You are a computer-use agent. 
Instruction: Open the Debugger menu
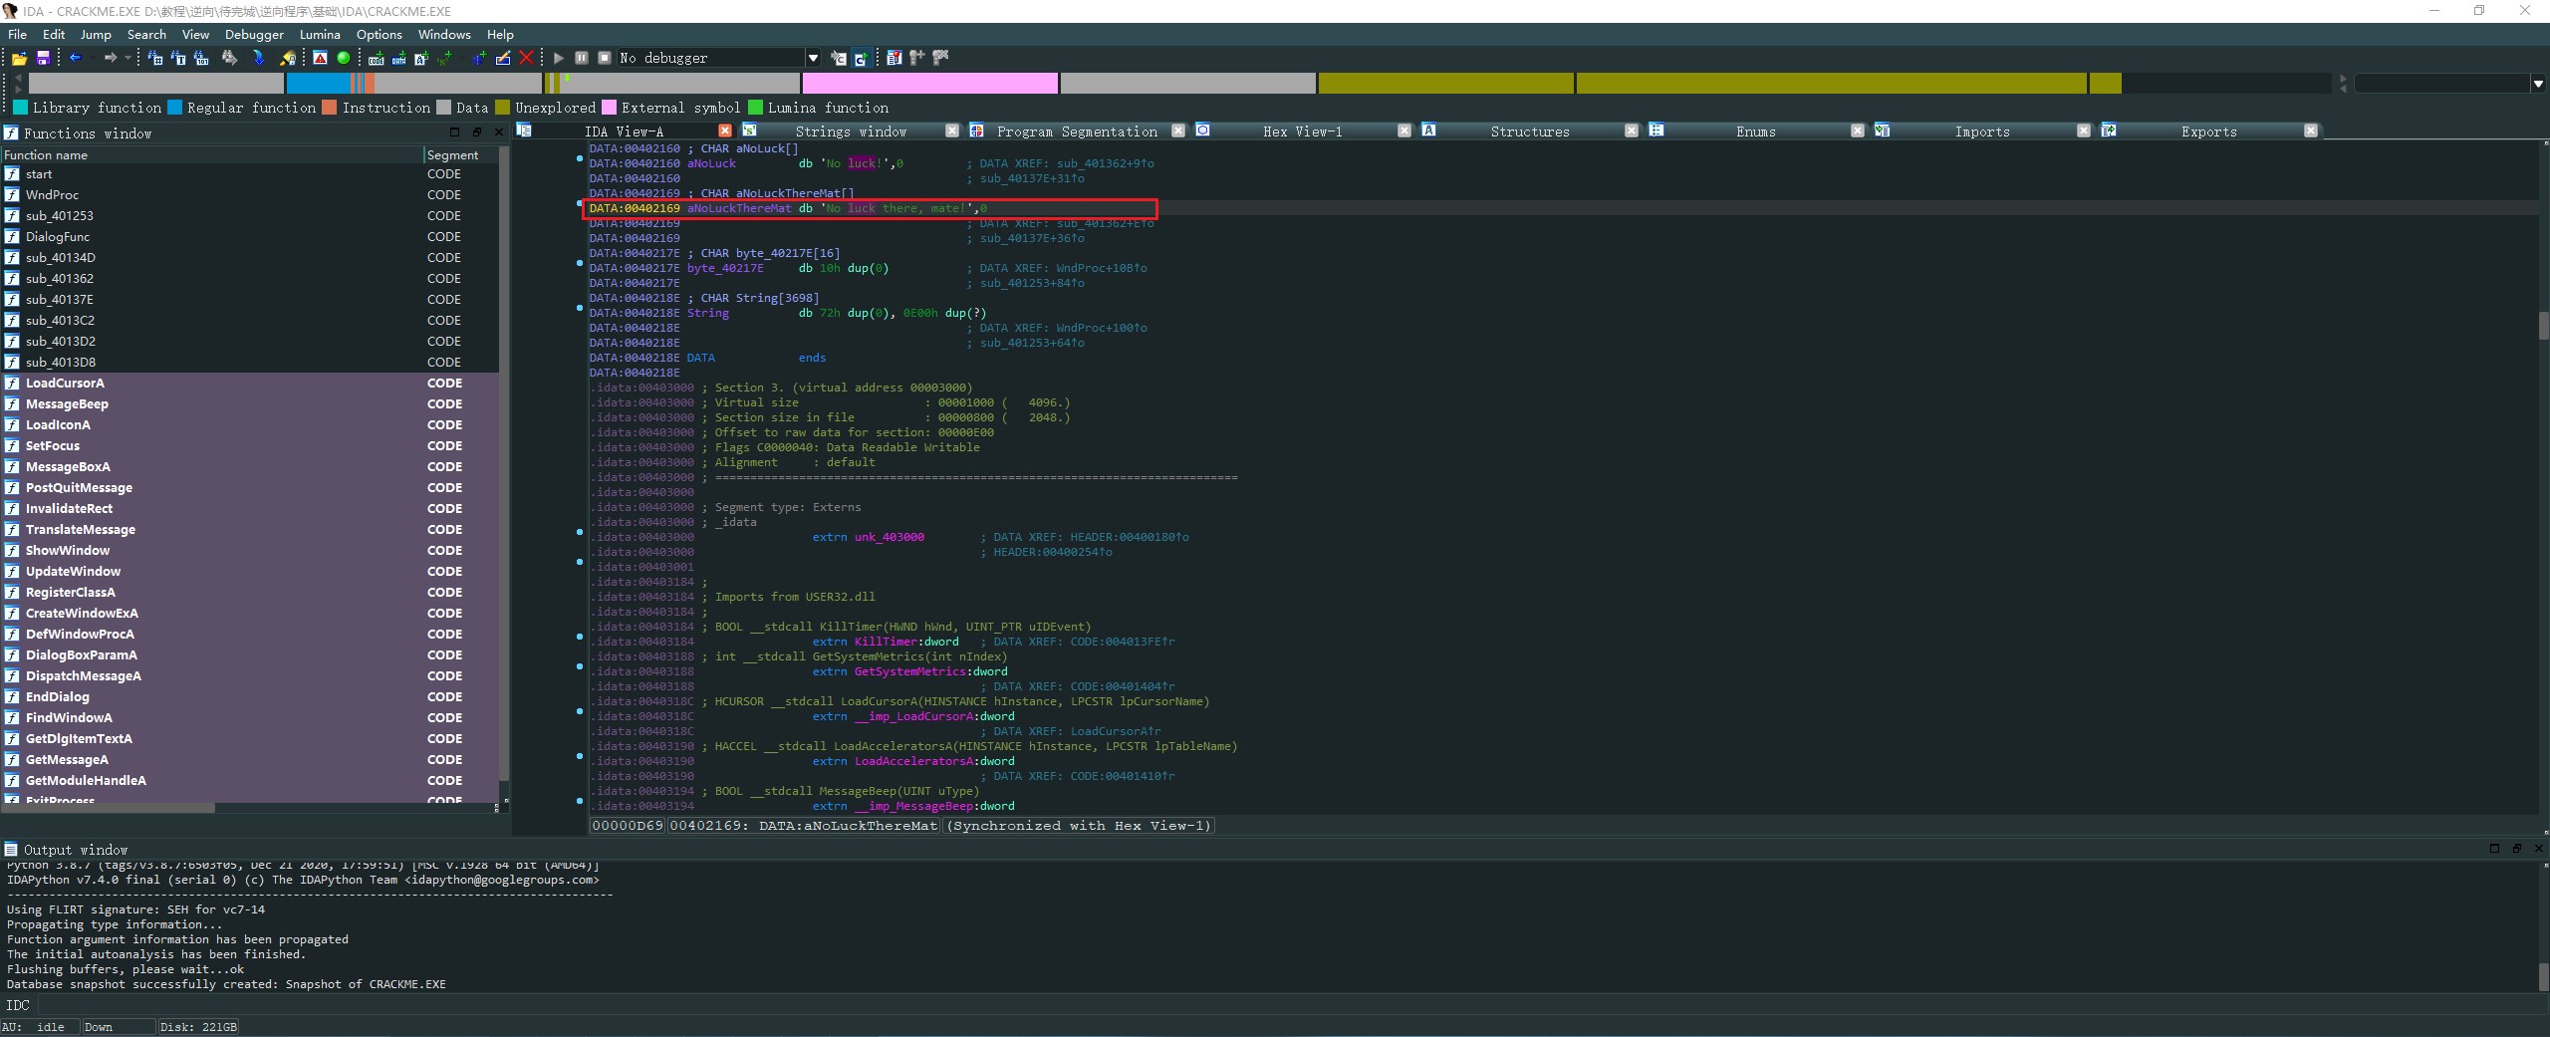click(254, 34)
